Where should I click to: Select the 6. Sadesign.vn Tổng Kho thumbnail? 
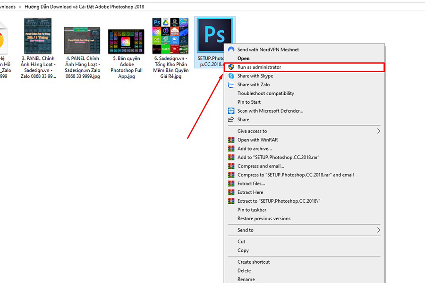170,36
